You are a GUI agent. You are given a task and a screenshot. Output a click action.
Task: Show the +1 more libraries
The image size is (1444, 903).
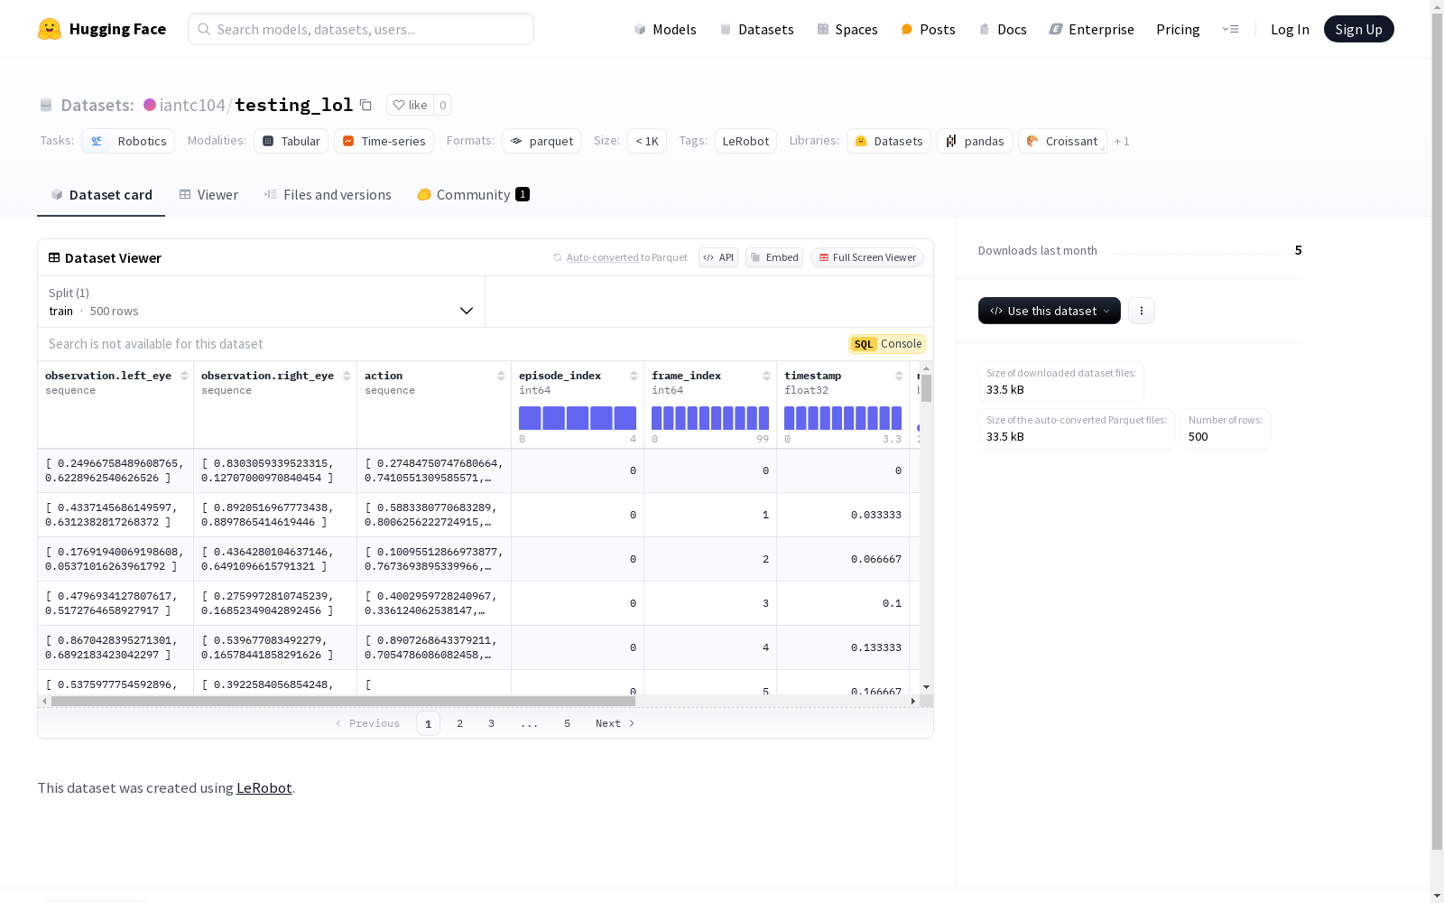(1122, 141)
